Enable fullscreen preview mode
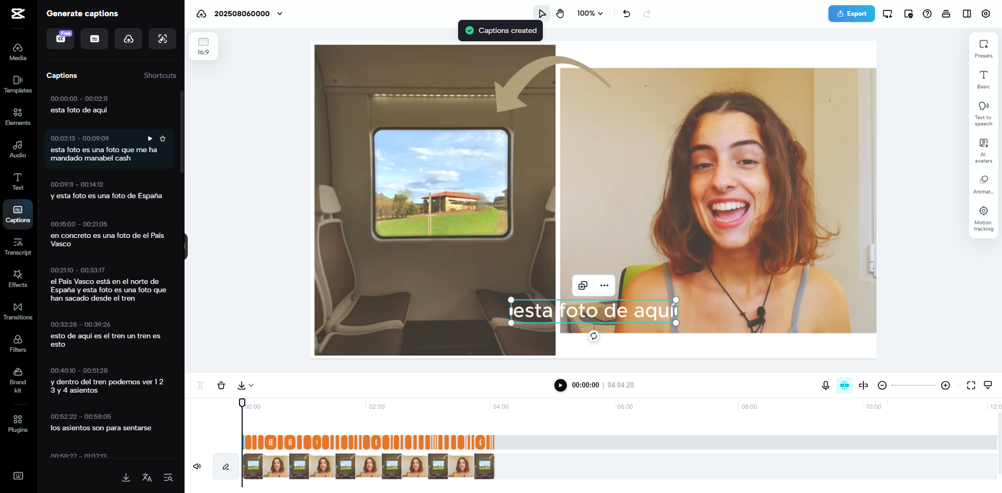Viewport: 1002px width, 493px height. click(x=971, y=385)
